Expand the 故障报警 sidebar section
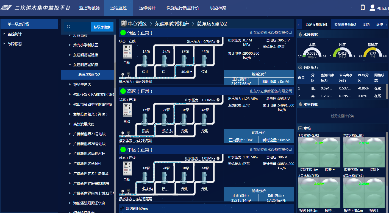The height and width of the screenshot is (213, 389). tap(4, 44)
